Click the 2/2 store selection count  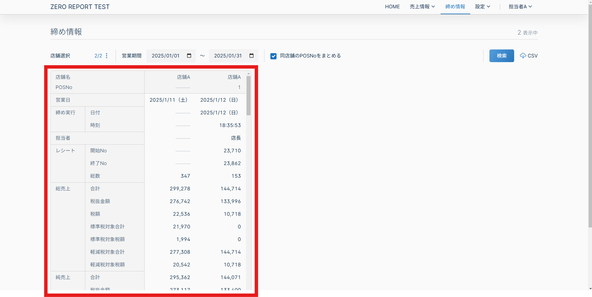[98, 56]
